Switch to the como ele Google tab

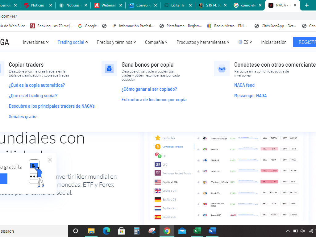(248, 5)
